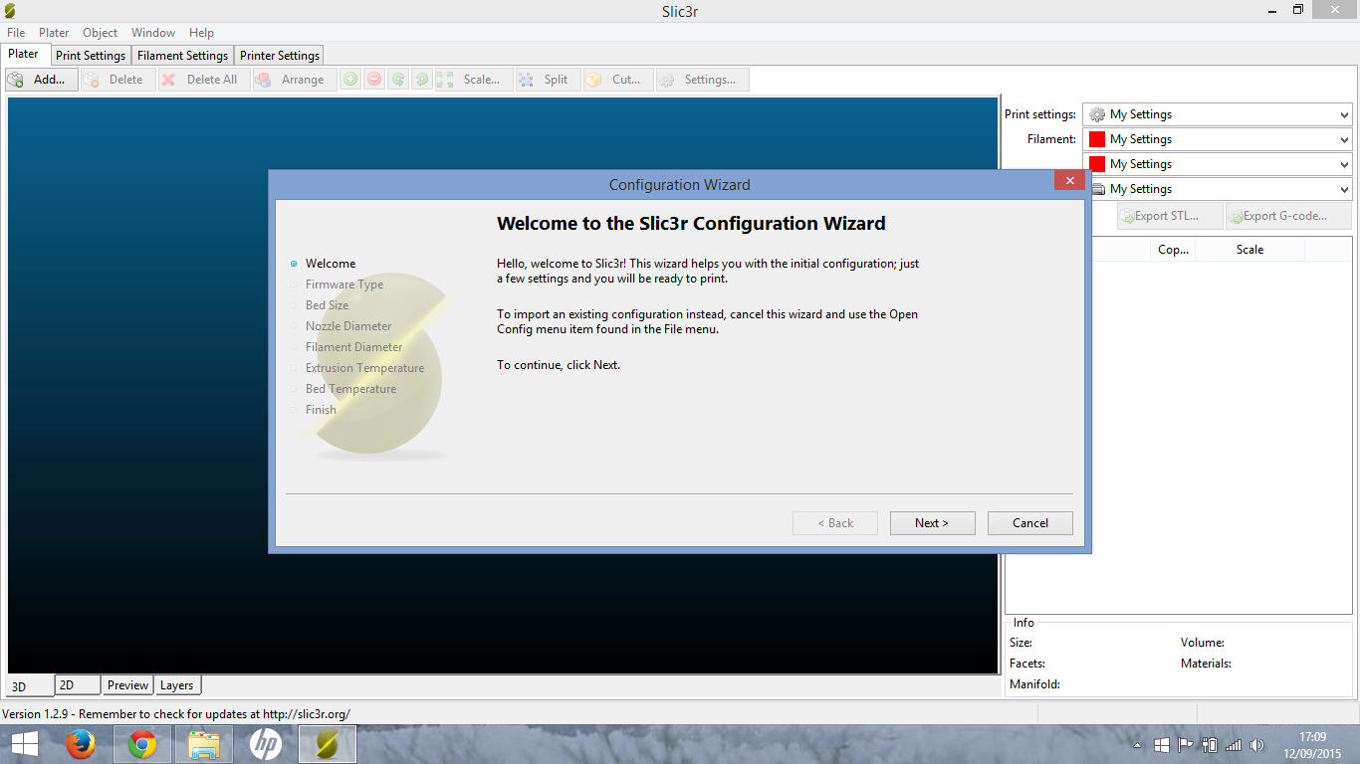Select the 3D view tab
The image size is (1360, 764).
coord(29,686)
